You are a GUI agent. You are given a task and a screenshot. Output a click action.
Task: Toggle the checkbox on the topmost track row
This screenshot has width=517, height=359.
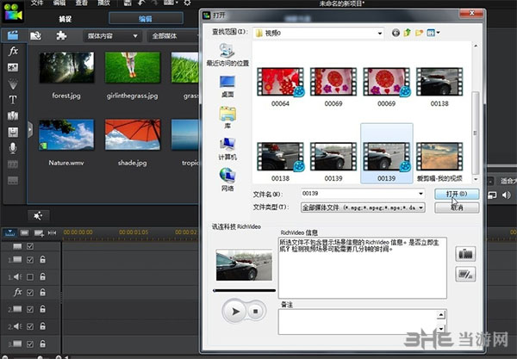[30, 246]
